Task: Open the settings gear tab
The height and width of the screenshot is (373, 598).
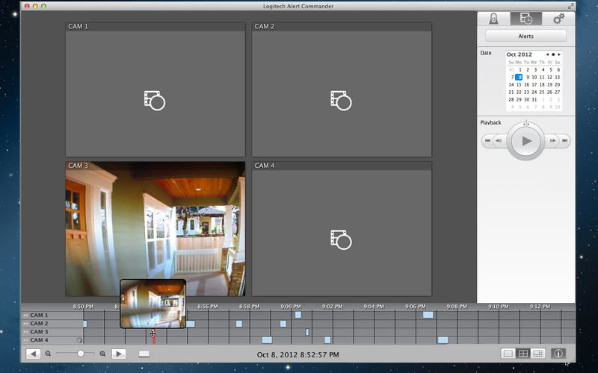Action: [x=558, y=19]
